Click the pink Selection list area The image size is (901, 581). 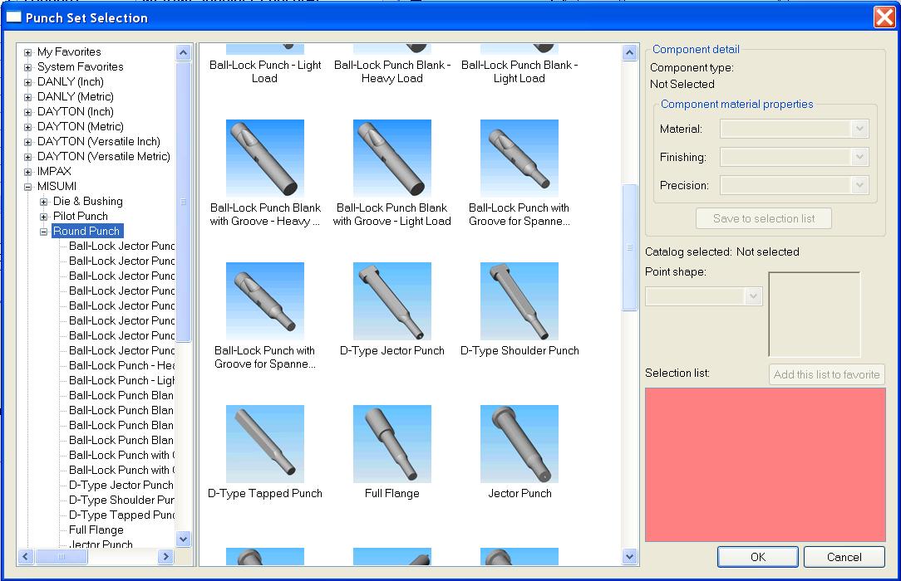click(x=765, y=464)
